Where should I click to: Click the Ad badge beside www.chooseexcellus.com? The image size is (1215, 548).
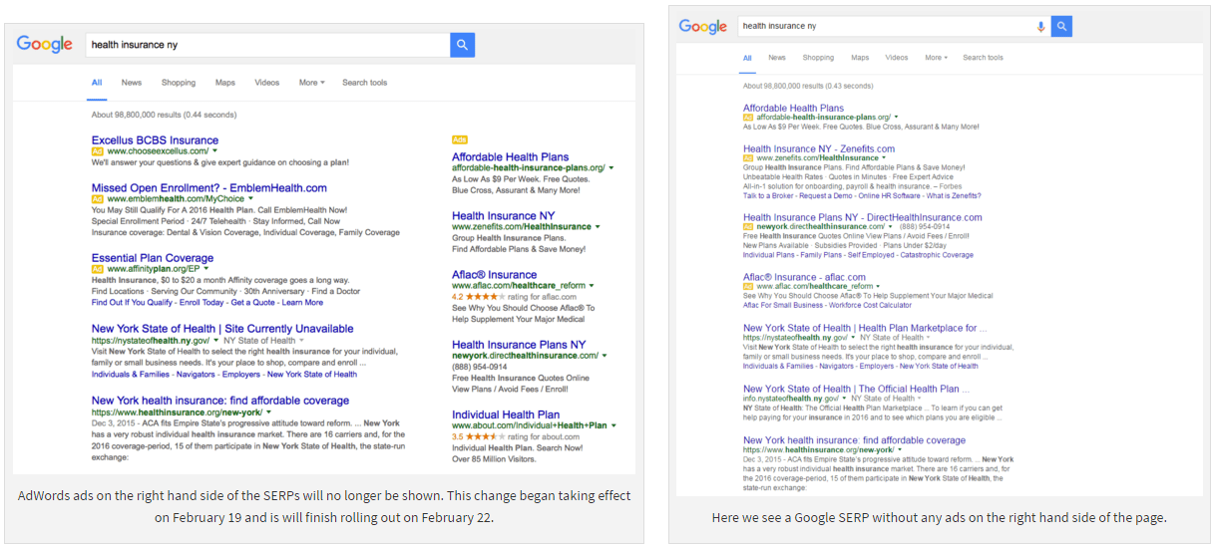(98, 151)
